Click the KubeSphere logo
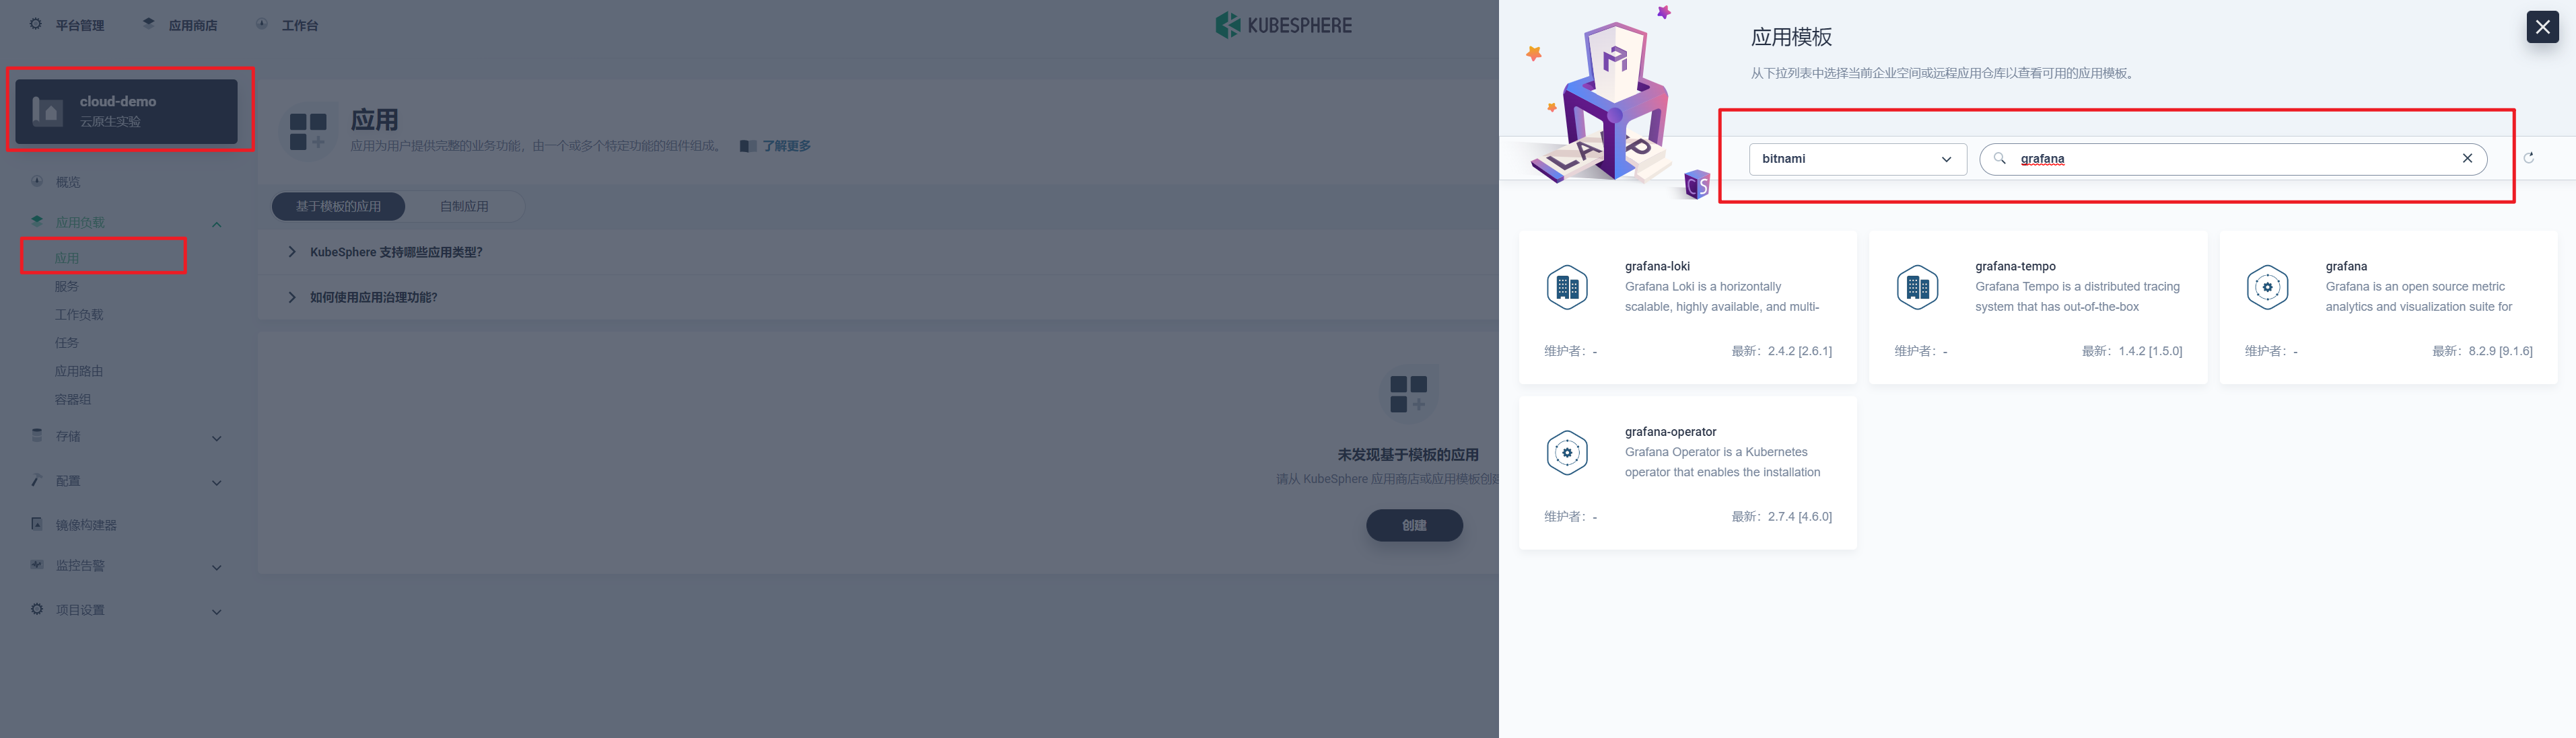 1283,25
